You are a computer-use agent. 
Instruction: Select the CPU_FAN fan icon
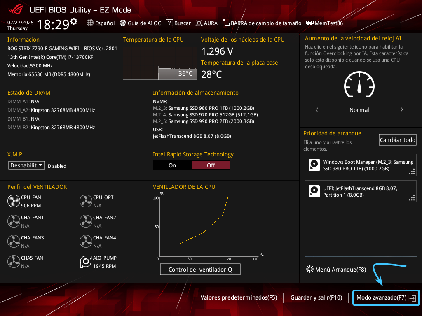coord(14,201)
